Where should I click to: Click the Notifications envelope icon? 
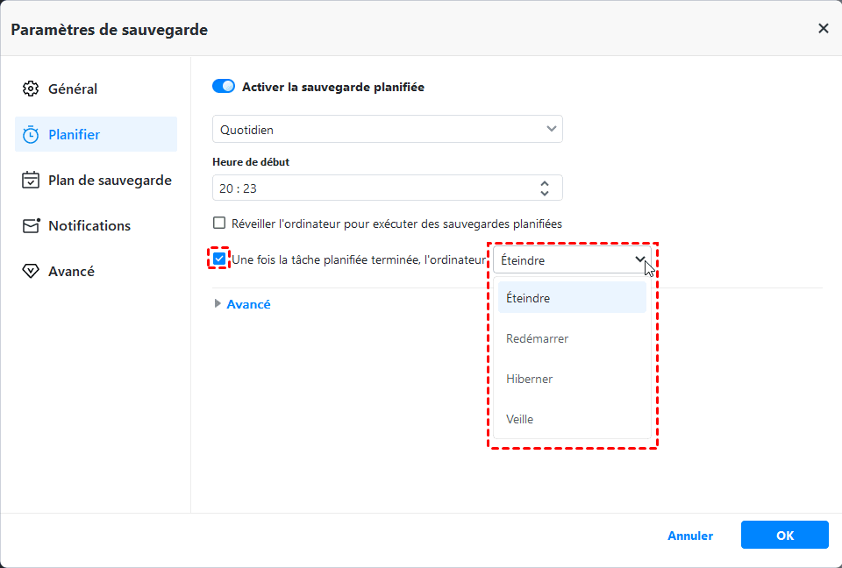(31, 225)
